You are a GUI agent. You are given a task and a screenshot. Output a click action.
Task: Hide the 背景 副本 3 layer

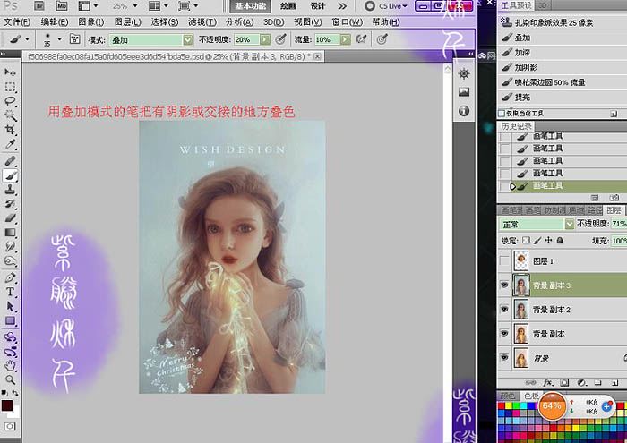coord(504,285)
